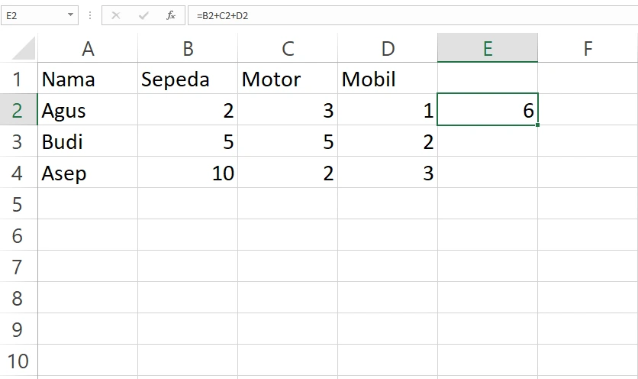Select row 6 header

tap(18, 235)
